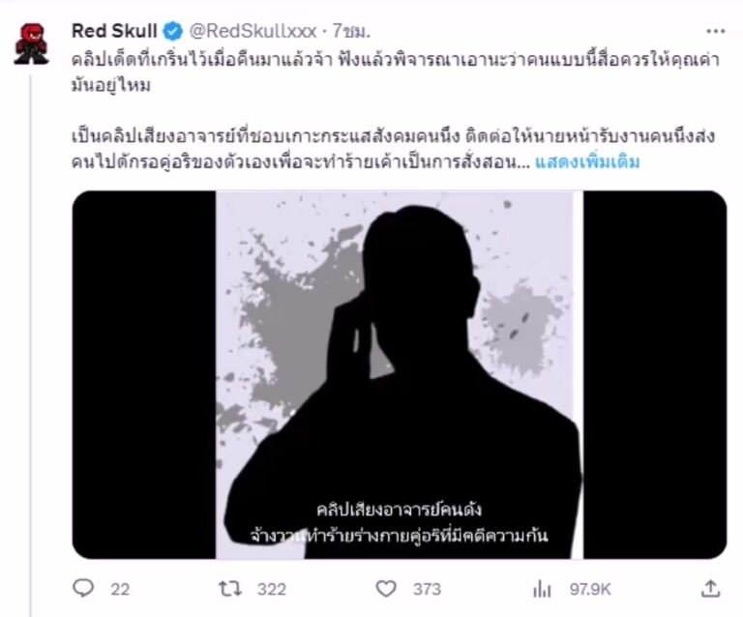This screenshot has width=743, height=617.
Task: Click the repost arrows icon
Action: (230, 589)
